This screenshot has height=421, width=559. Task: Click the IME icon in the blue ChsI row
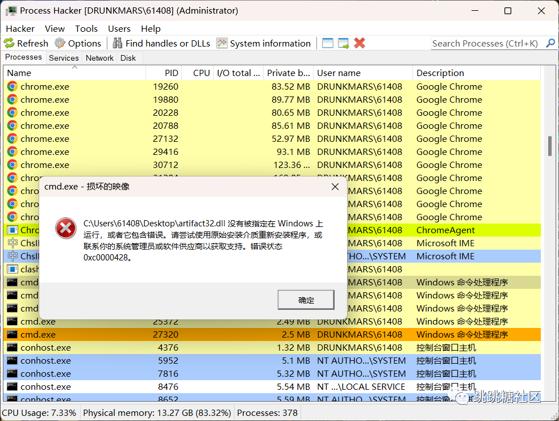coord(12,256)
